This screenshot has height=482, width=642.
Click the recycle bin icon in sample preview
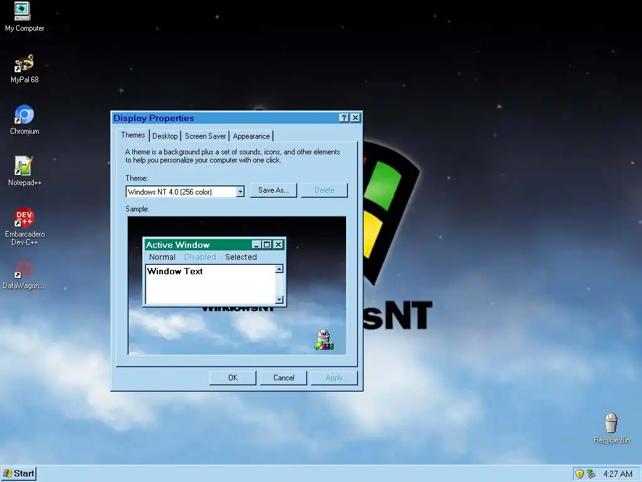coord(324,340)
